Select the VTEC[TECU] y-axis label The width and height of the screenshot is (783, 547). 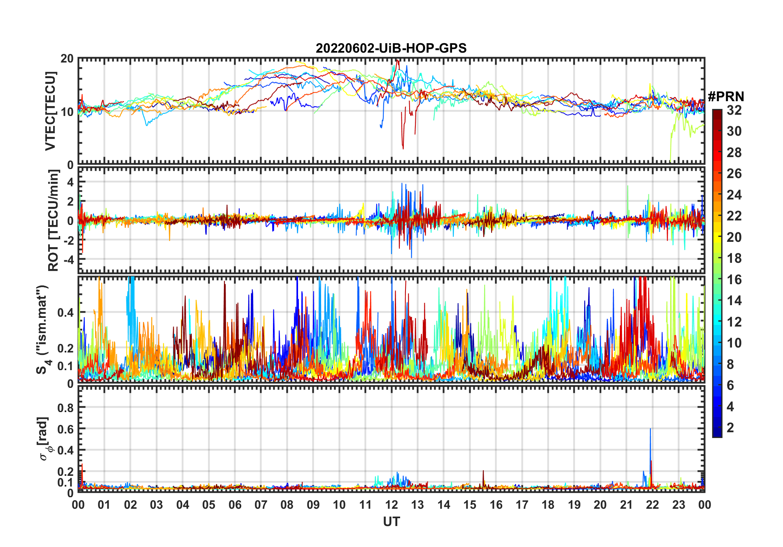pos(50,111)
